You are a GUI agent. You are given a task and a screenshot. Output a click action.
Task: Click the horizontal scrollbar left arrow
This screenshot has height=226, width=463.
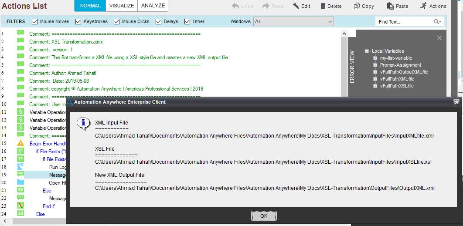click(x=4, y=221)
